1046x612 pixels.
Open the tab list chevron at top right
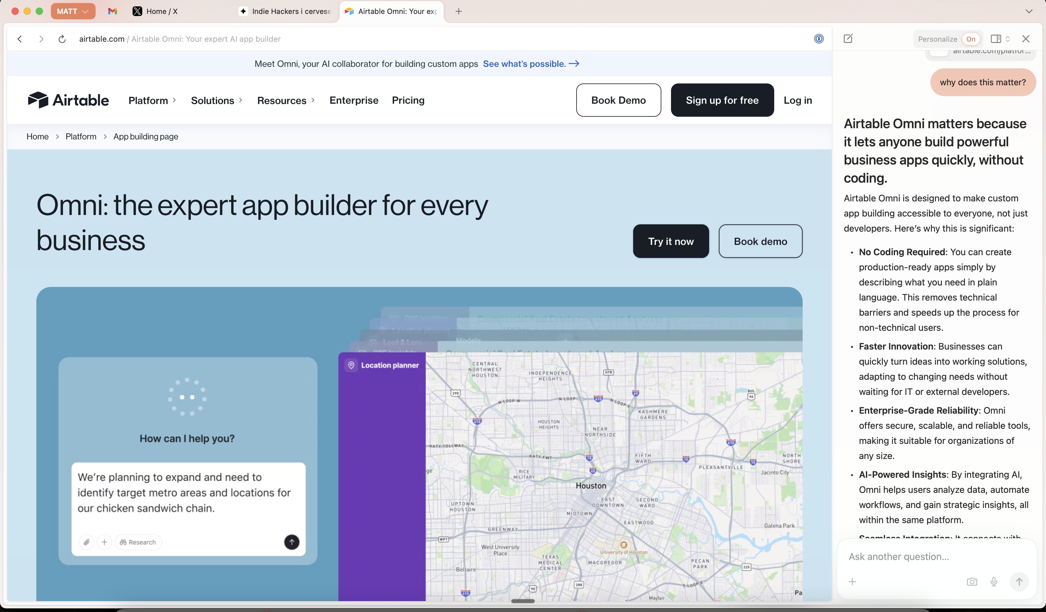coord(1028,11)
